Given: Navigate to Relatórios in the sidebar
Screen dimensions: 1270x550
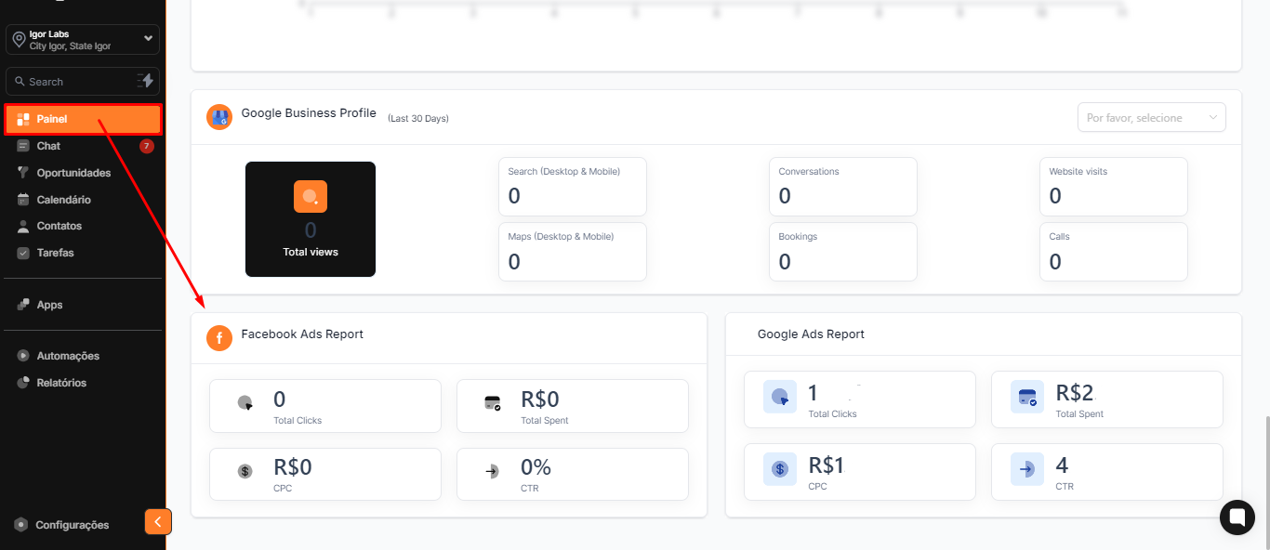Looking at the screenshot, I should (61, 383).
